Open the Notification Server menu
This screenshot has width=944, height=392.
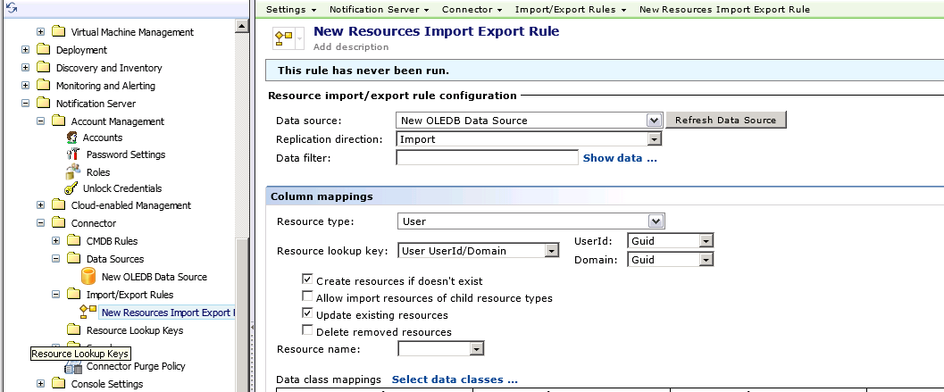[x=379, y=9]
